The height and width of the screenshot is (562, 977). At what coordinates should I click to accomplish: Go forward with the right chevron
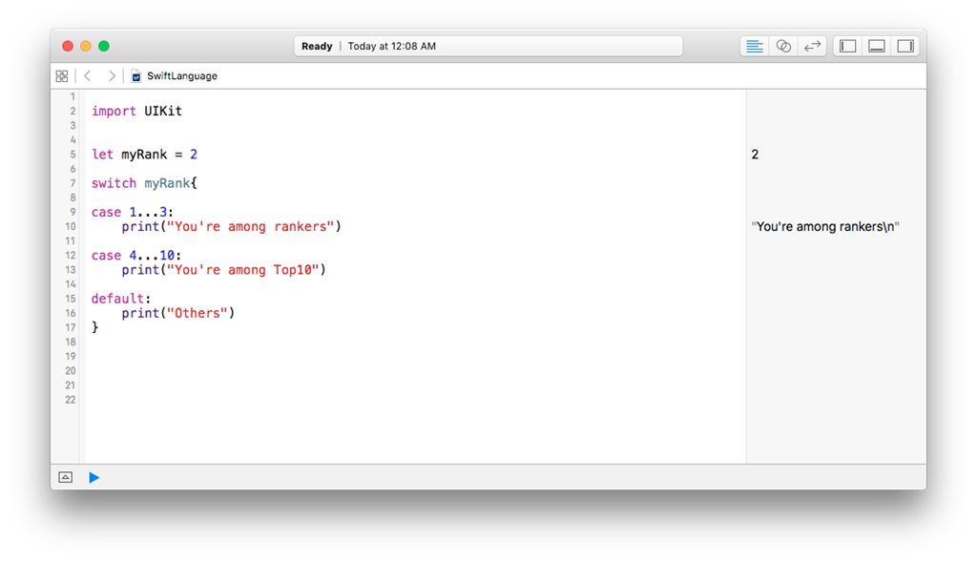coord(112,75)
